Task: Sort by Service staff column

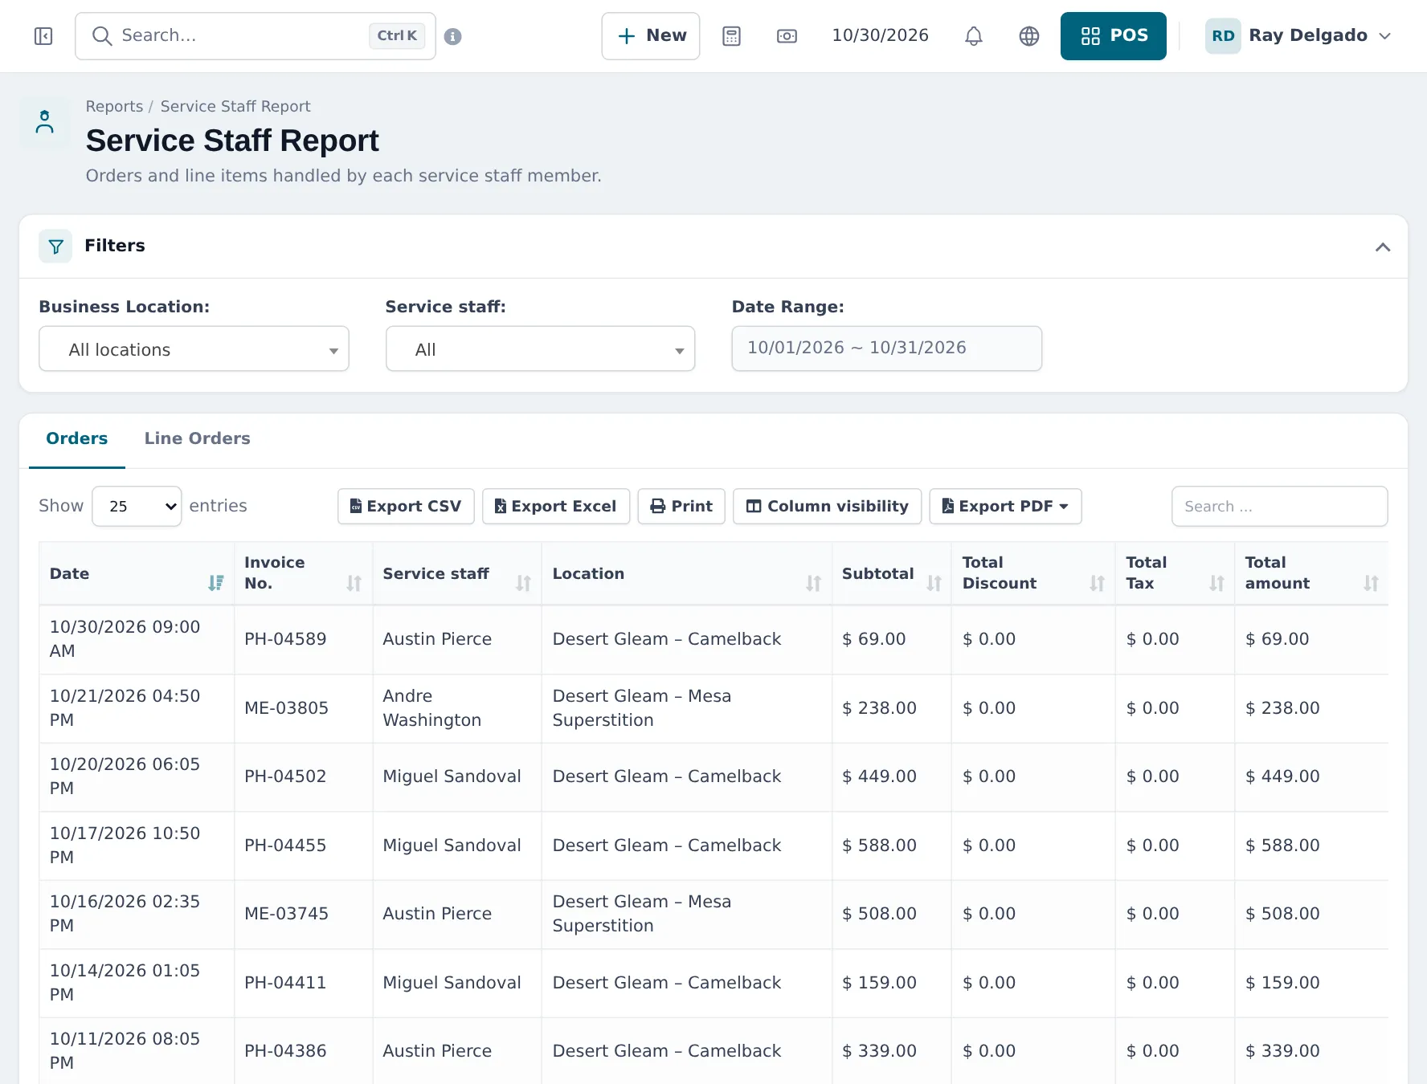Action: click(456, 573)
